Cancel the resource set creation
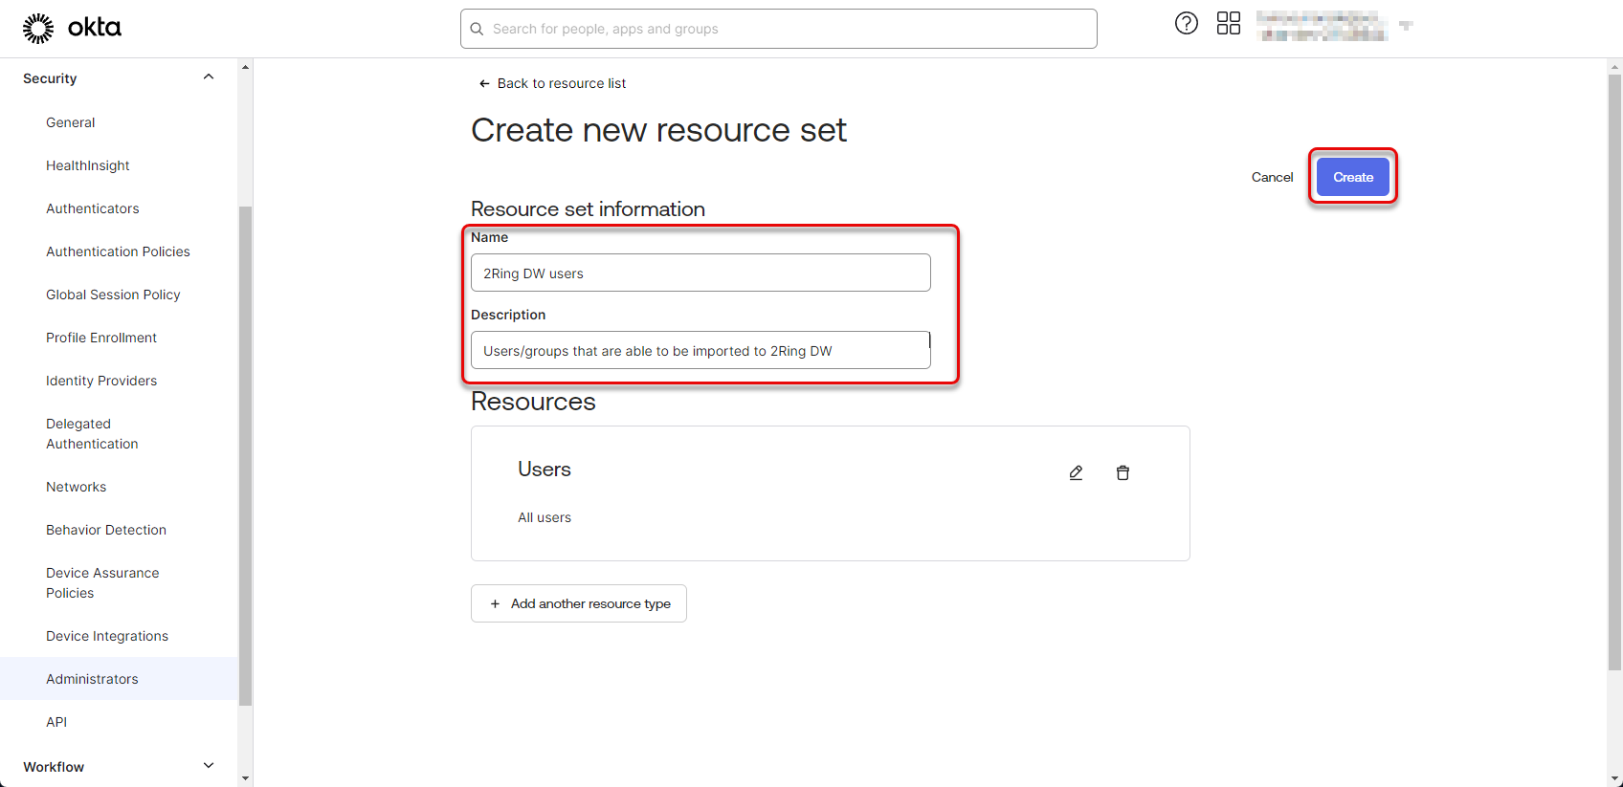The height and width of the screenshot is (787, 1623). 1272,177
